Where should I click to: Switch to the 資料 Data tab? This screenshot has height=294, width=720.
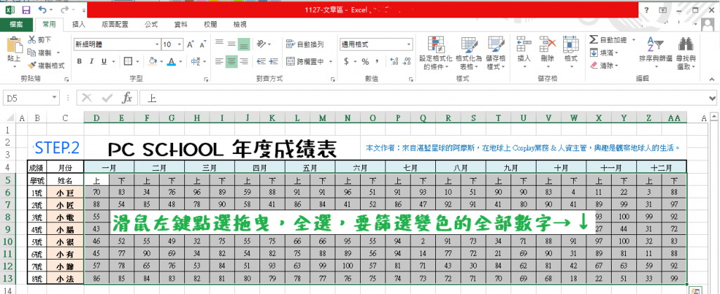(x=180, y=25)
